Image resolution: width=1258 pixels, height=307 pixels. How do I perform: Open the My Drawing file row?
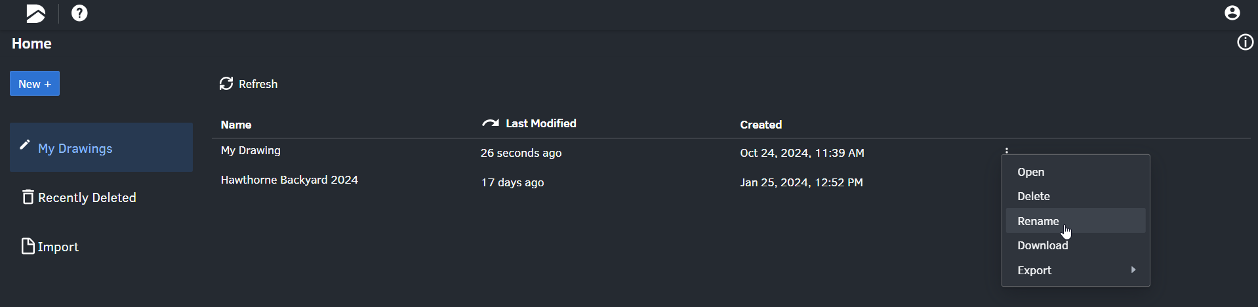(251, 150)
